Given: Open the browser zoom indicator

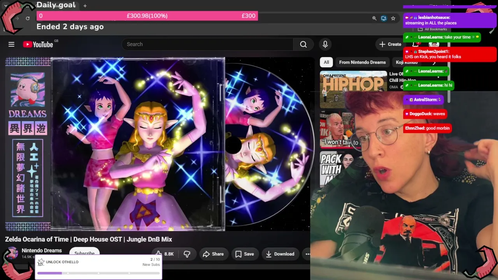Looking at the screenshot, I should click(374, 18).
